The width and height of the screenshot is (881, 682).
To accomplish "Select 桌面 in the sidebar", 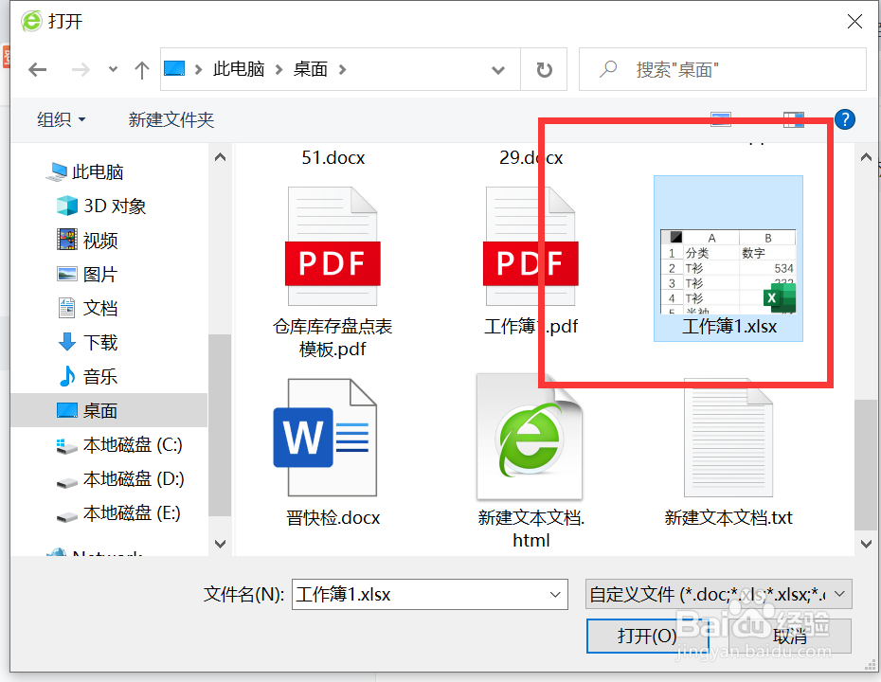I will tap(109, 411).
